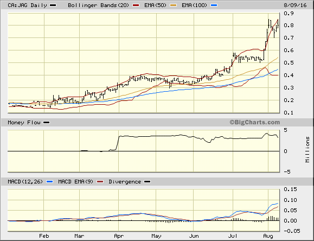The image size is (314, 241).
Task: Click the -5 Money Flow axis value
Action: click(x=287, y=172)
